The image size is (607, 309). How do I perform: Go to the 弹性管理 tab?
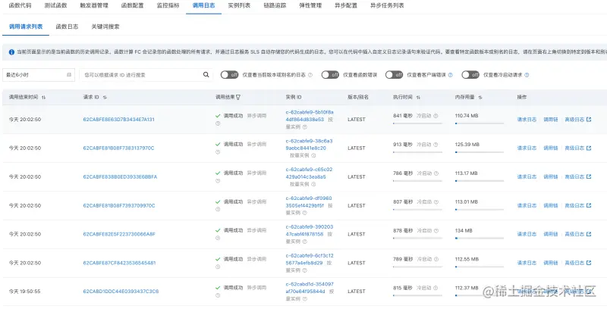(x=310, y=5)
